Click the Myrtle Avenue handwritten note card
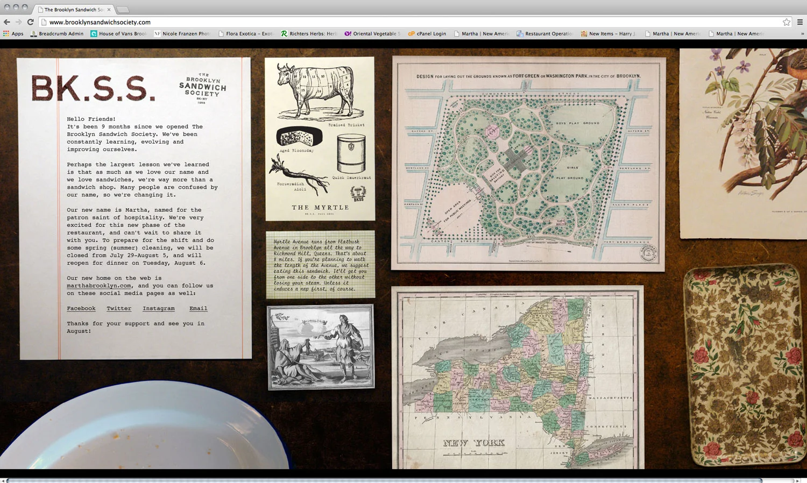This screenshot has width=807, height=483. pyautogui.click(x=320, y=265)
